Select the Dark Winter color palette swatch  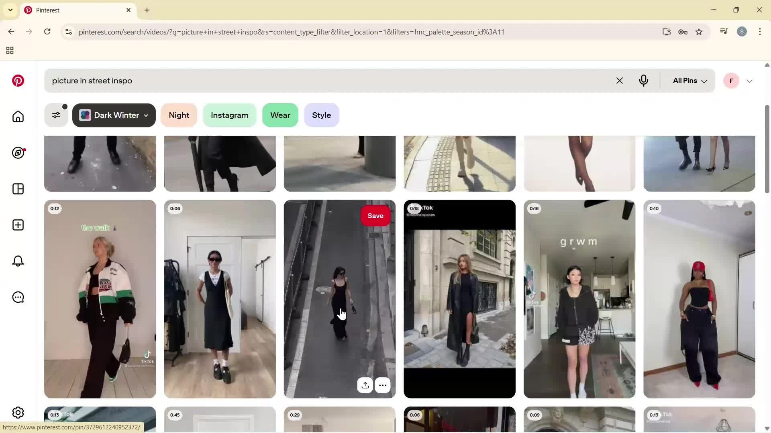tap(85, 115)
